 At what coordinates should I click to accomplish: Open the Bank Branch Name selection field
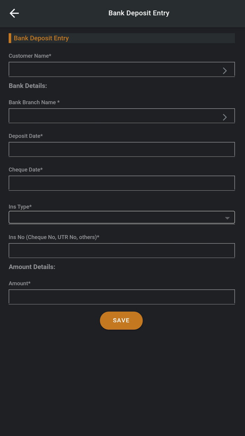tap(115, 116)
